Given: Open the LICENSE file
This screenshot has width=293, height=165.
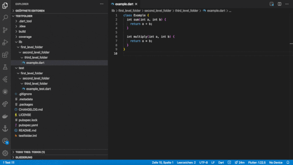Looking at the screenshot, I should (59, 115).
